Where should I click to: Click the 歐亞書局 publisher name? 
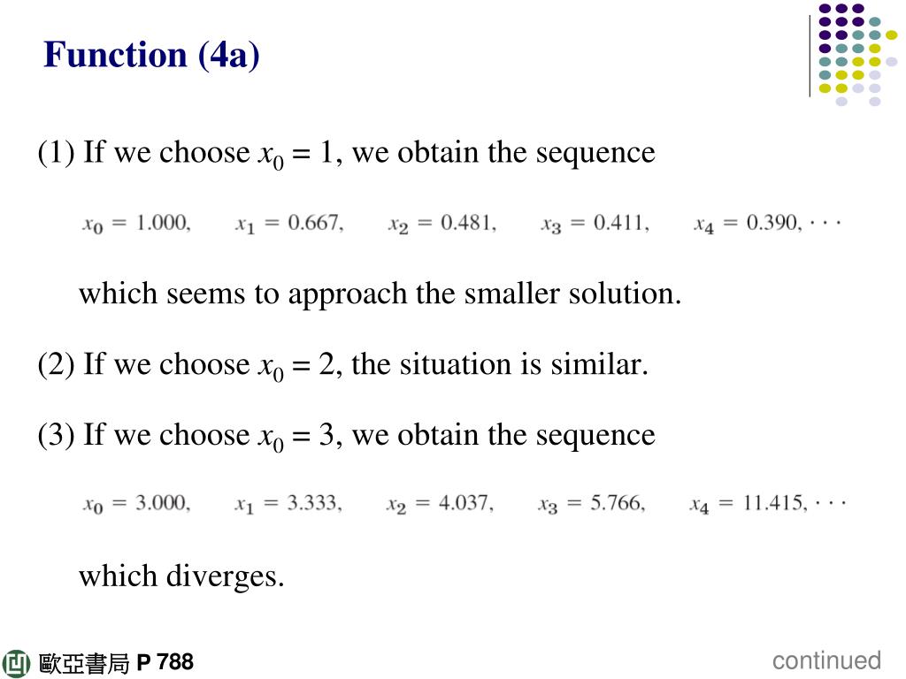coord(84,663)
